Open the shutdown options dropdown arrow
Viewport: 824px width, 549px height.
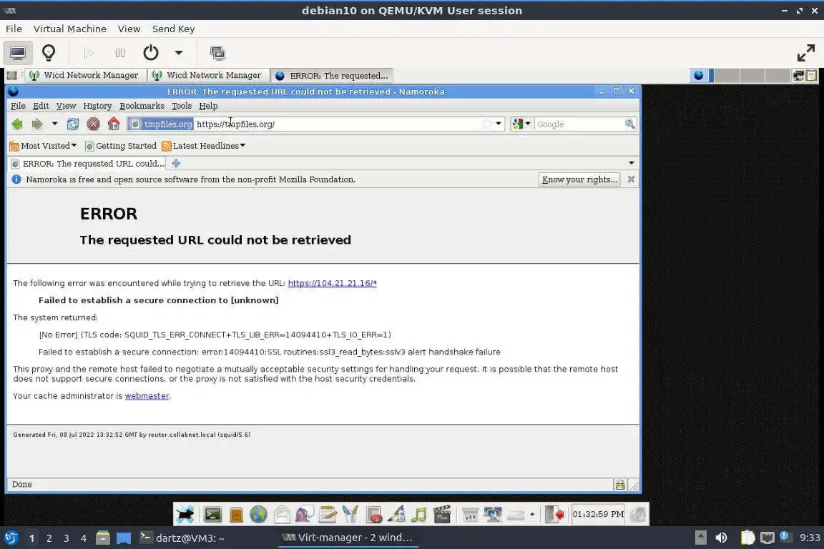(179, 52)
